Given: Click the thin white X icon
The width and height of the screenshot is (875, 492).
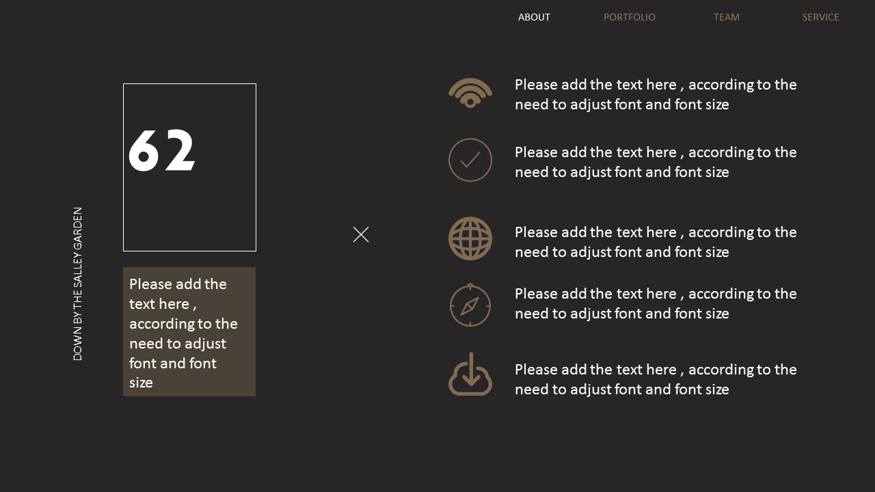Looking at the screenshot, I should [361, 234].
